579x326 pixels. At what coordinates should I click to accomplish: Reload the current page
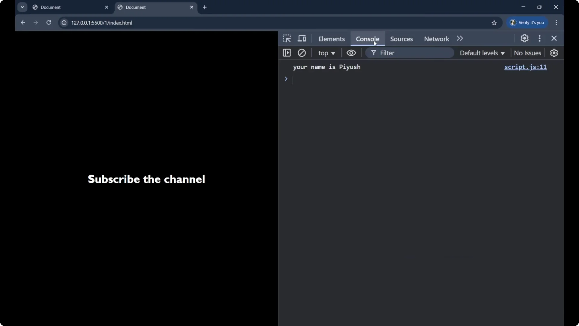pyautogui.click(x=49, y=23)
